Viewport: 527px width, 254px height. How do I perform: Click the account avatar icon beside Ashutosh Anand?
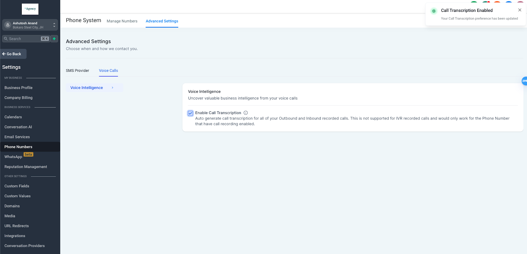pos(8,25)
